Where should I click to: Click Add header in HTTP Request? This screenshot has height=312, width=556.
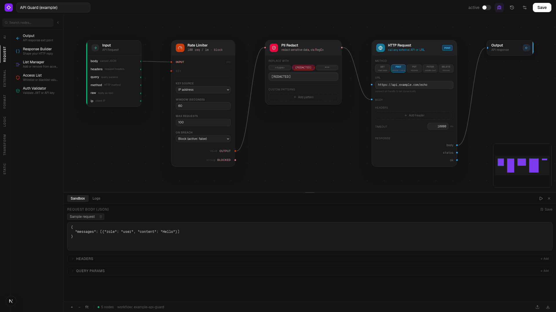point(414,115)
